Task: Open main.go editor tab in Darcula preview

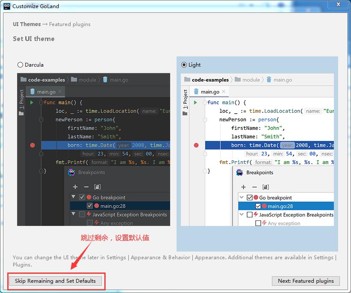Action: [x=45, y=92]
